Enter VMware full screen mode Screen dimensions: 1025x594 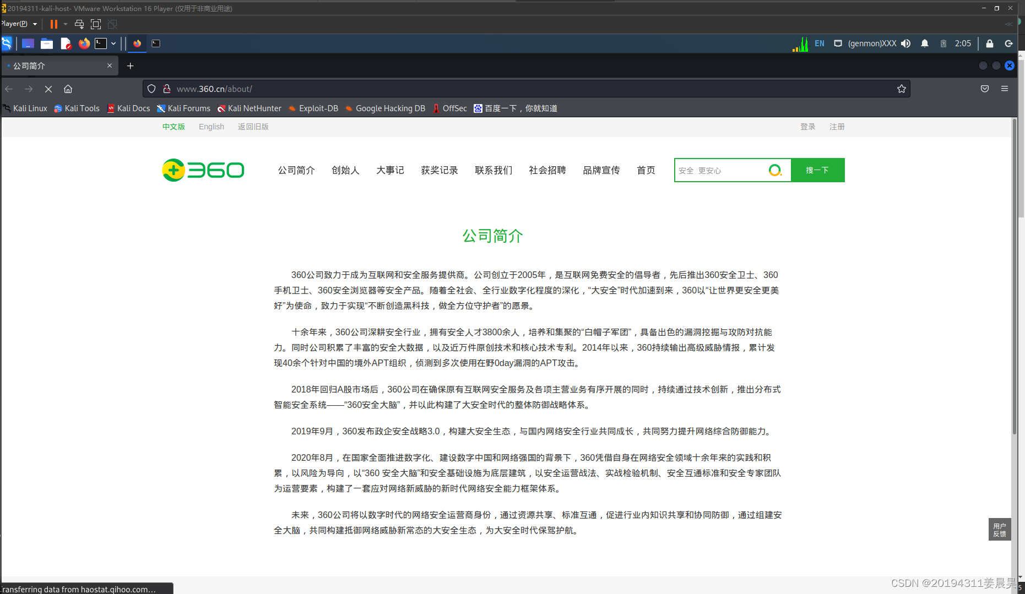tap(96, 24)
